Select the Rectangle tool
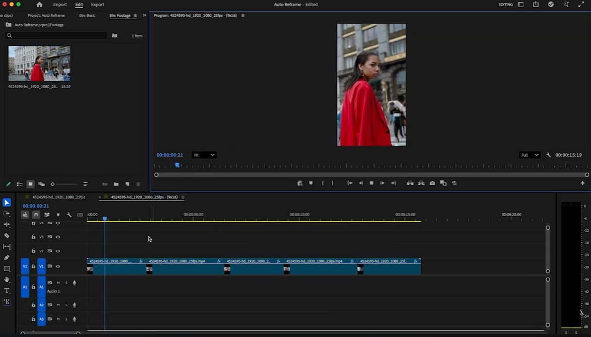The height and width of the screenshot is (337, 591). (7, 269)
